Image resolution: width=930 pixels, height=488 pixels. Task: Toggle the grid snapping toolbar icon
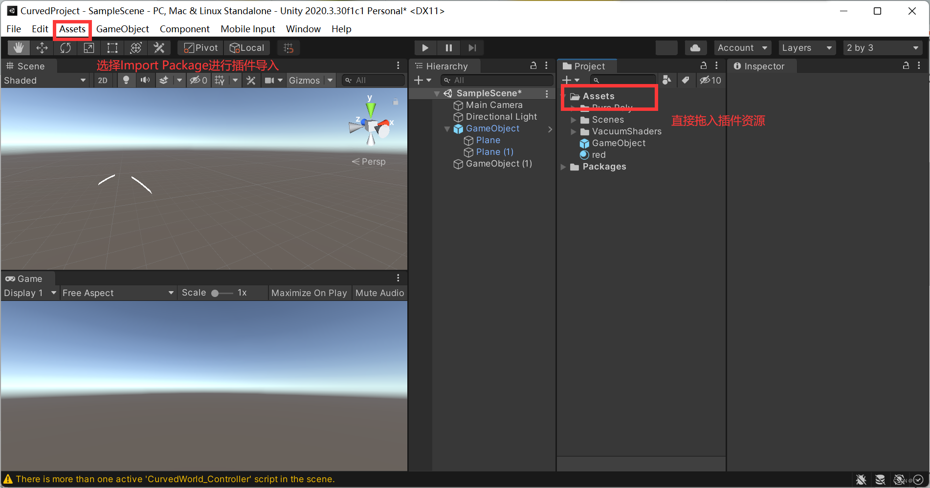click(288, 48)
